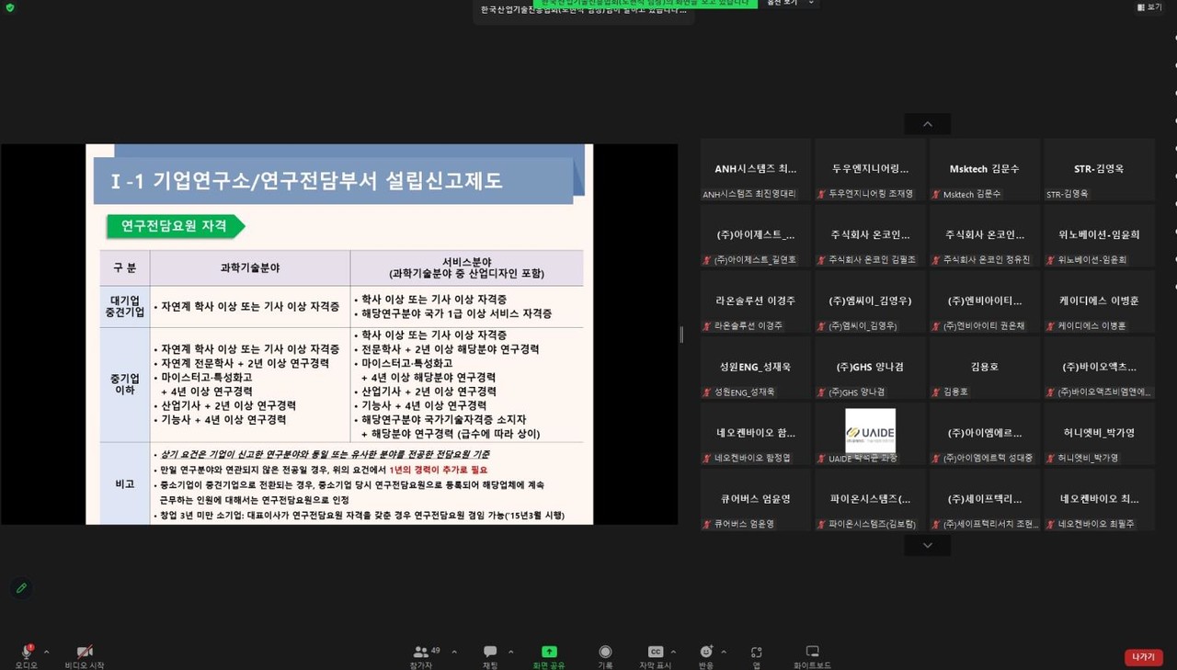The width and height of the screenshot is (1177, 670).
Task: Click the 중기업 이하 row label on slide
Action: 125,385
